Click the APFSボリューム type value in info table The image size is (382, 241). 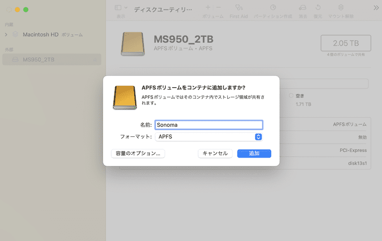pos(350,124)
